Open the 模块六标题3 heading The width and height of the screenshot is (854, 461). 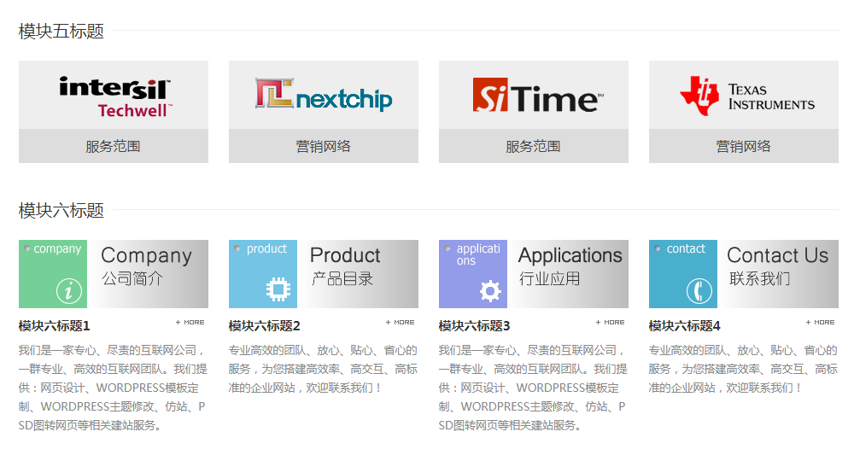[x=474, y=326]
